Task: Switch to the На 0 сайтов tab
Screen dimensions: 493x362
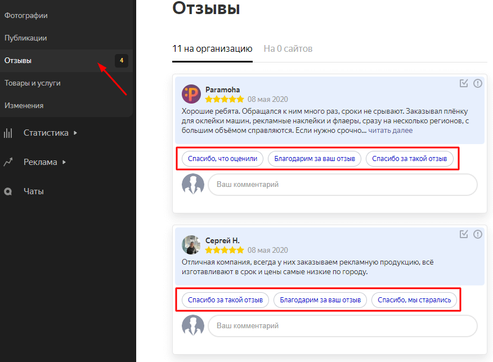Action: tap(288, 49)
